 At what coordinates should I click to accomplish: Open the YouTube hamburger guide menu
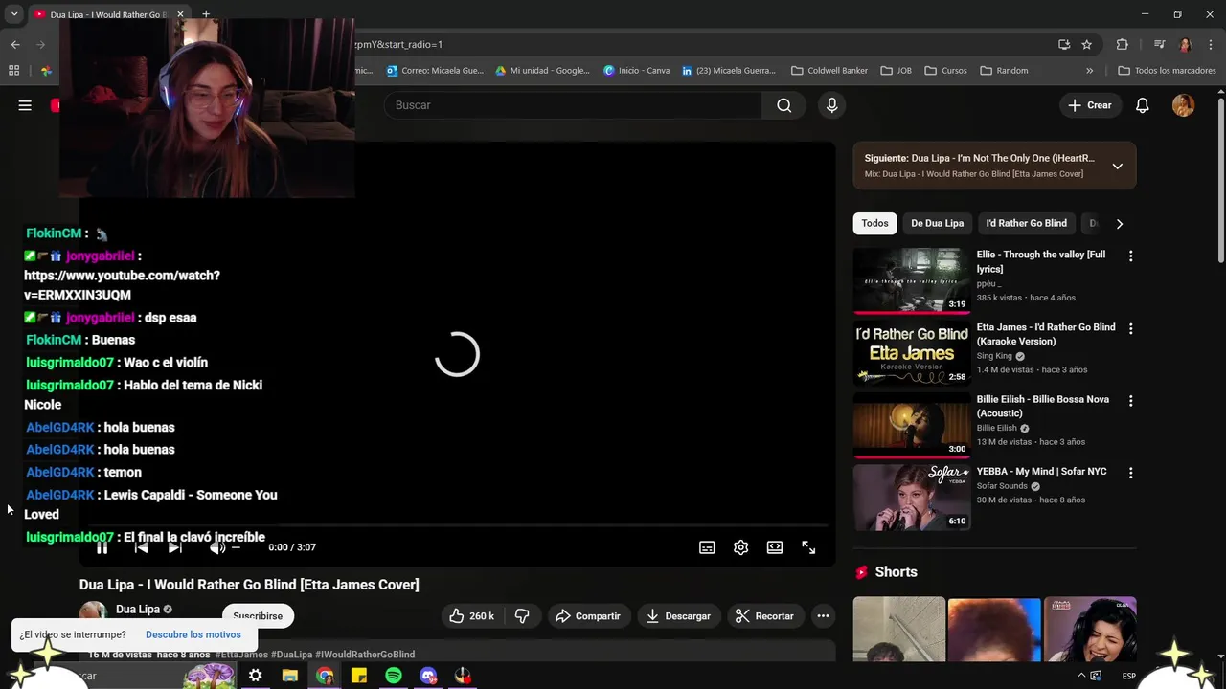[x=25, y=105]
